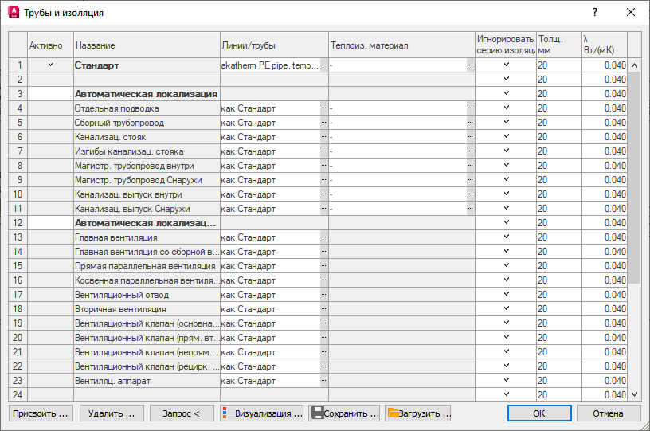
Task: Close the Трубы и изоляция dialog
Action: tap(631, 12)
